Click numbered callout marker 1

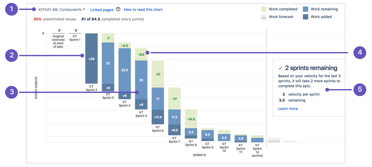pyautogui.click(x=12, y=9)
